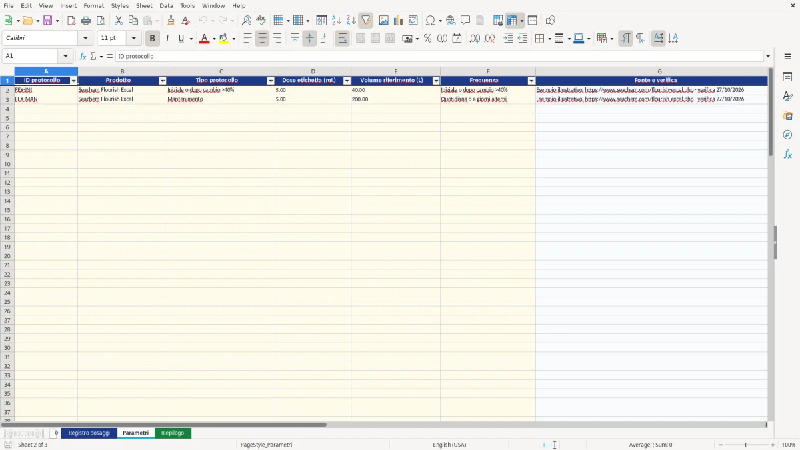Viewport: 800px width, 450px height.
Task: Toggle underline formatting
Action: 181,39
